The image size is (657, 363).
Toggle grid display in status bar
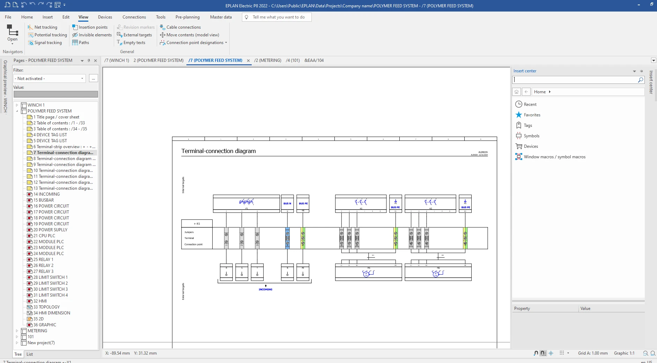pyautogui.click(x=562, y=353)
